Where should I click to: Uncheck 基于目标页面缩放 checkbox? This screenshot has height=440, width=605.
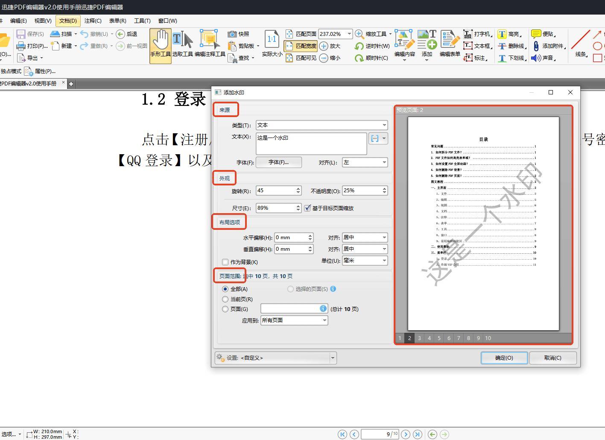pos(307,208)
